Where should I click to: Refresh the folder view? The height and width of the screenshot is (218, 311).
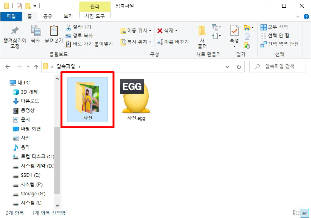coord(239,67)
